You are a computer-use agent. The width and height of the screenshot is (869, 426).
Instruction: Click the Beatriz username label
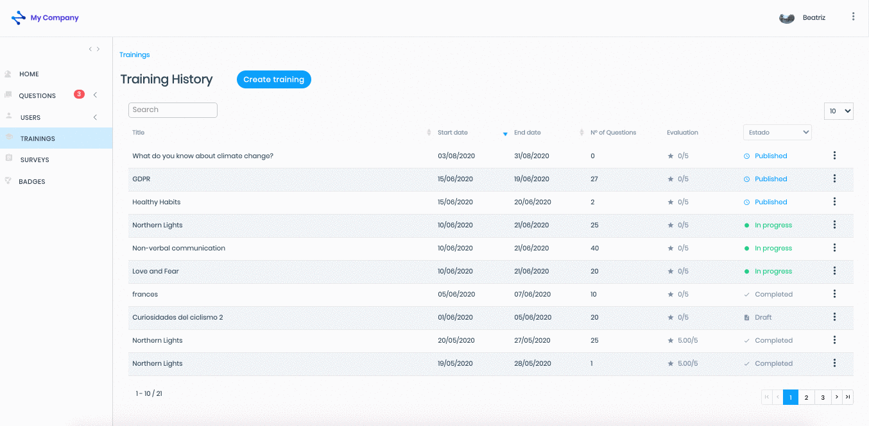(814, 18)
